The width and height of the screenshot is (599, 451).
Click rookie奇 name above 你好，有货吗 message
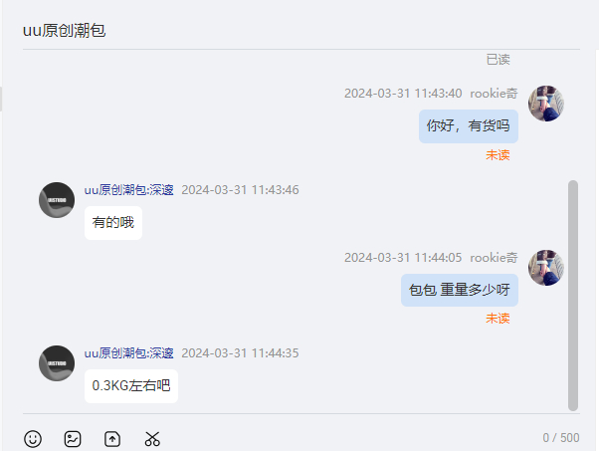[x=494, y=94]
